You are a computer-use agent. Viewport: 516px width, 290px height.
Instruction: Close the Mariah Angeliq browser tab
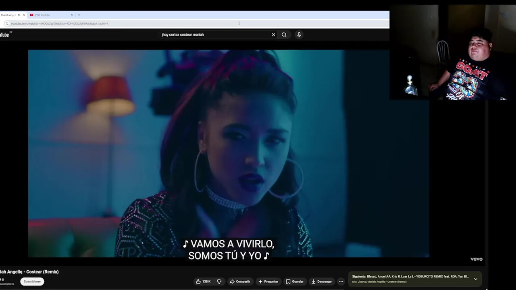click(x=24, y=15)
